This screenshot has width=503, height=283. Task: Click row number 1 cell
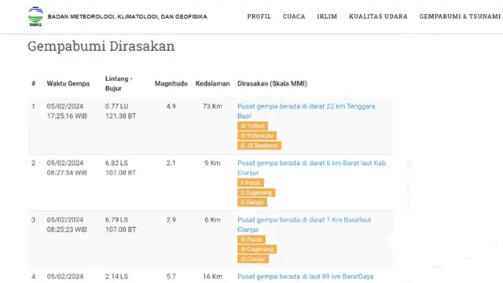click(x=33, y=106)
